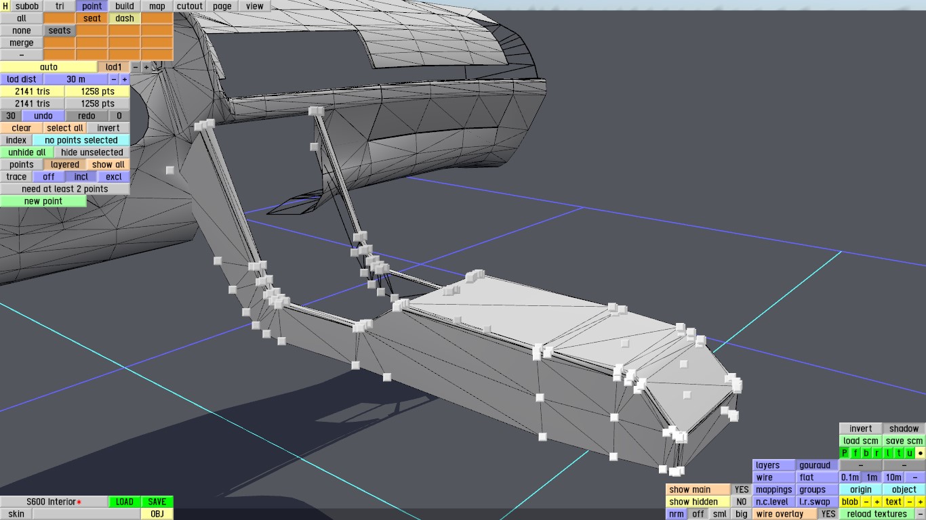926x520 pixels.
Task: Select the point tab
Action: (x=92, y=6)
